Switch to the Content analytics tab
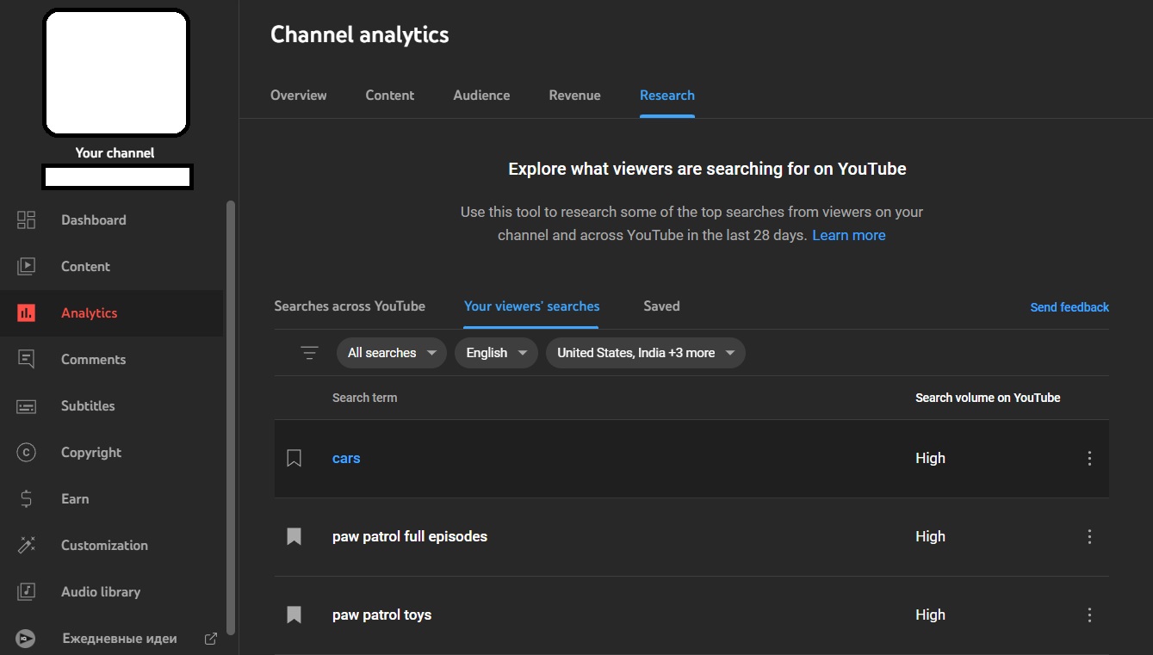1153x655 pixels. click(x=390, y=96)
